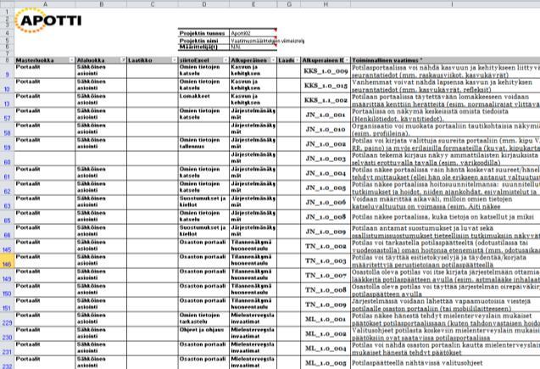The width and height of the screenshot is (540, 369).
Task: Select highlighted row 146 header
Action: pyautogui.click(x=8, y=260)
